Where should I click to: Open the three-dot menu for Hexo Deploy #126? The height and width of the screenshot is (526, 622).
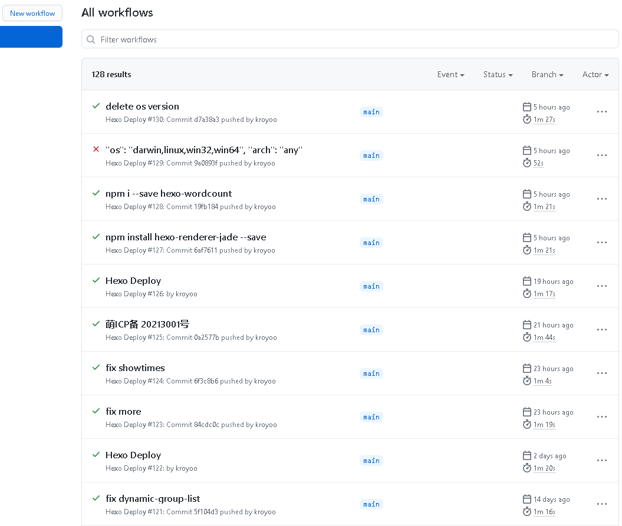pyautogui.click(x=601, y=286)
